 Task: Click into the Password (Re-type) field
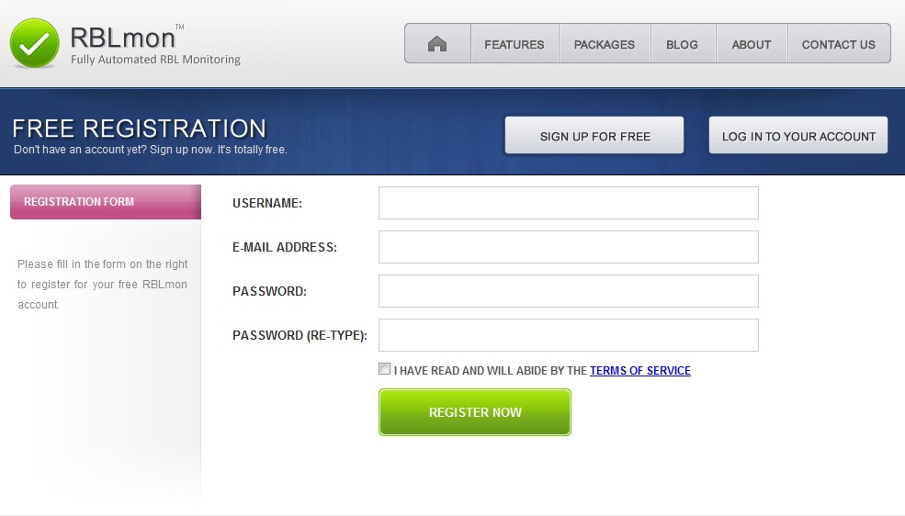569,335
